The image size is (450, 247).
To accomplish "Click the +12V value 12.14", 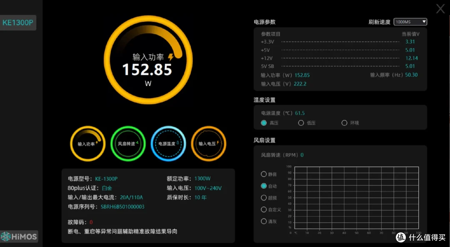I will [x=412, y=58].
